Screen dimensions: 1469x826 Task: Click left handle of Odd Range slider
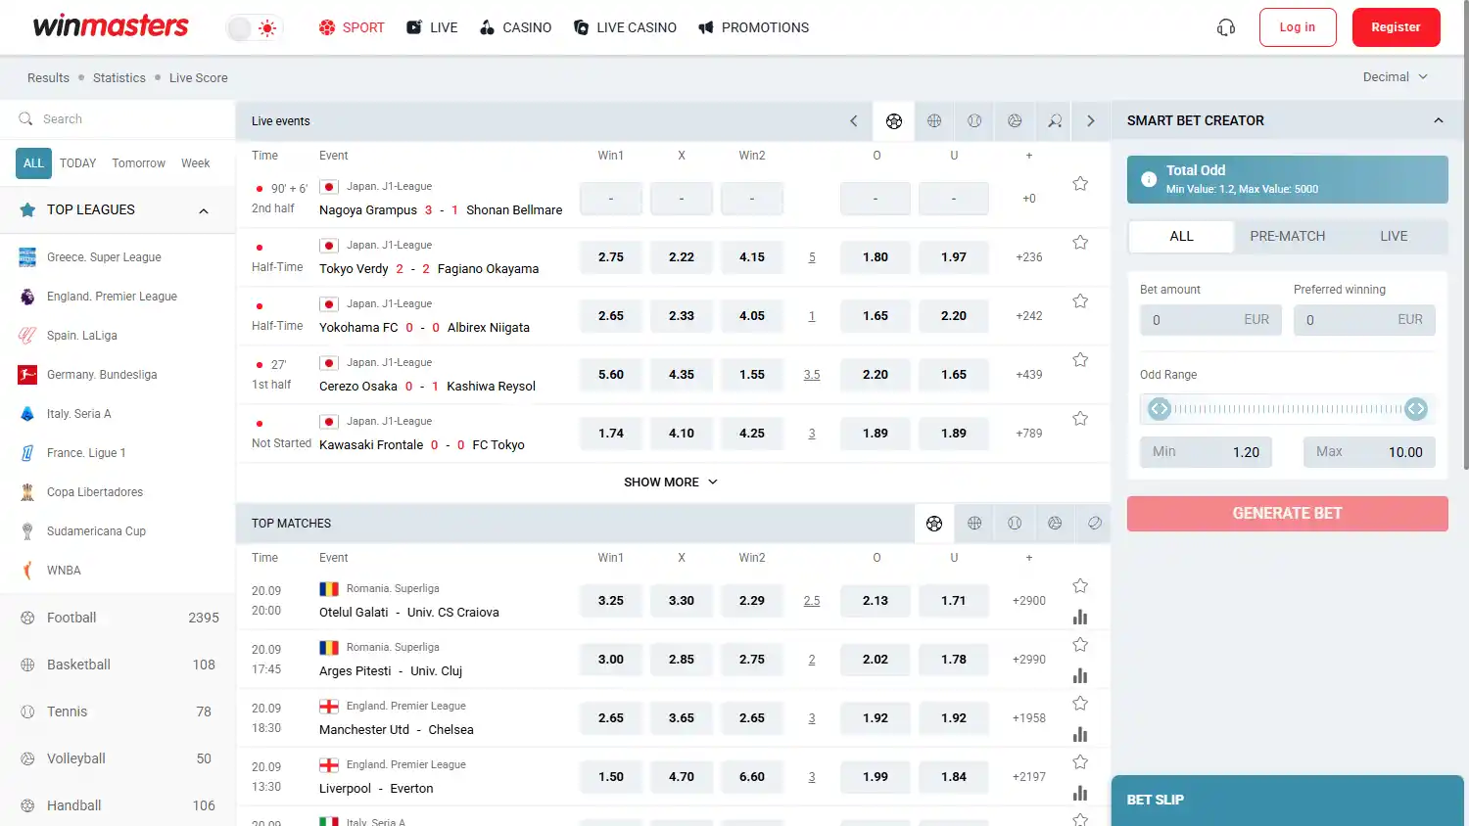point(1160,409)
